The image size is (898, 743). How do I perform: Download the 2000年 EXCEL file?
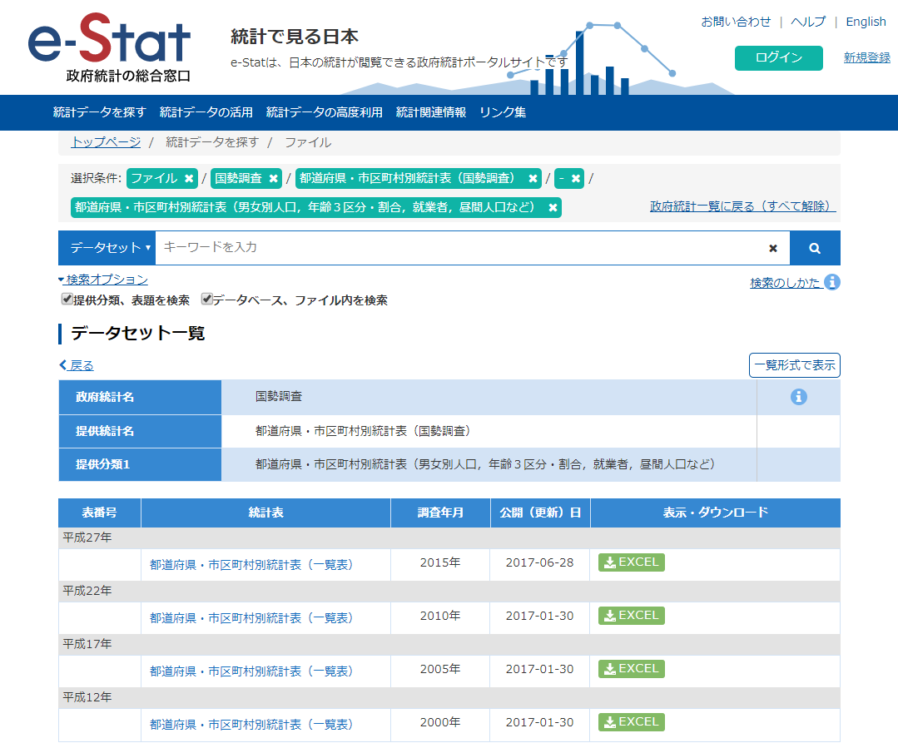coord(632,722)
